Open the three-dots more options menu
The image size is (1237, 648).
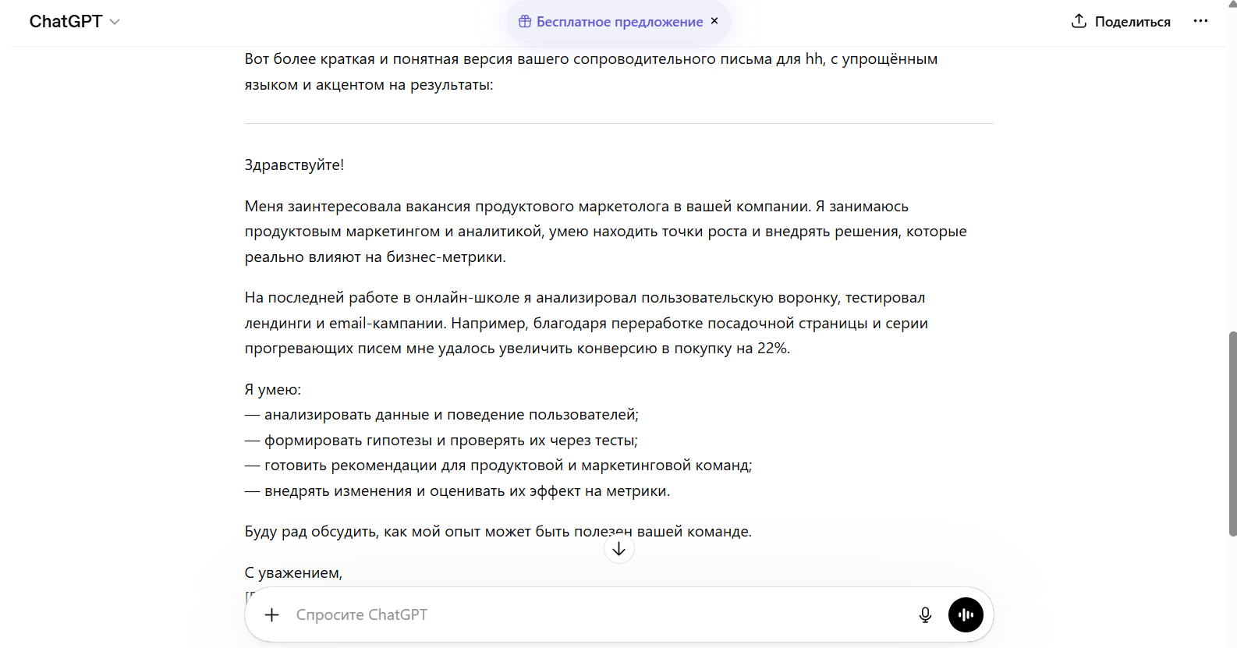1200,21
